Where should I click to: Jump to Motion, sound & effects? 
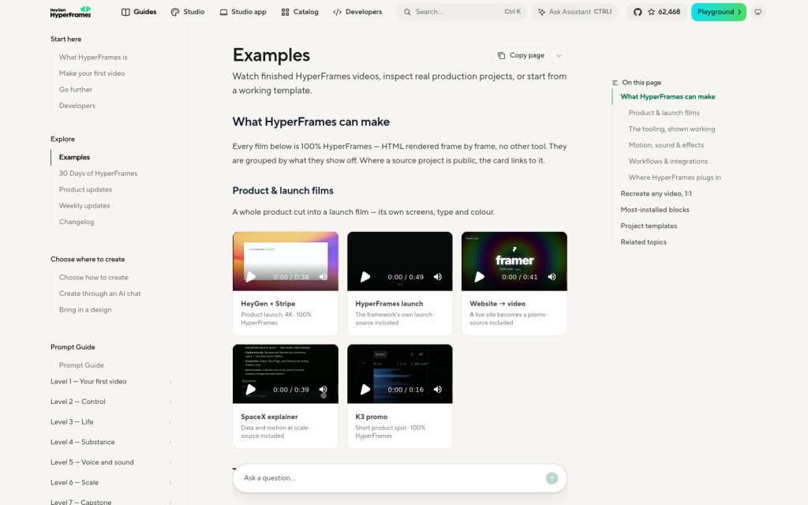(x=666, y=145)
